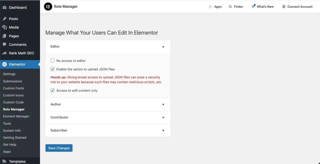Viewport: 320px width, 164px height.
Task: Click the Elementor icon in sidebar
Action: pos(4,64)
